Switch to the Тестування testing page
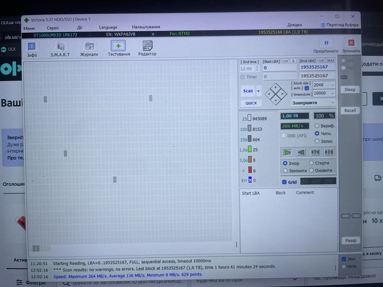This screenshot has height=287, width=383. pos(119,48)
